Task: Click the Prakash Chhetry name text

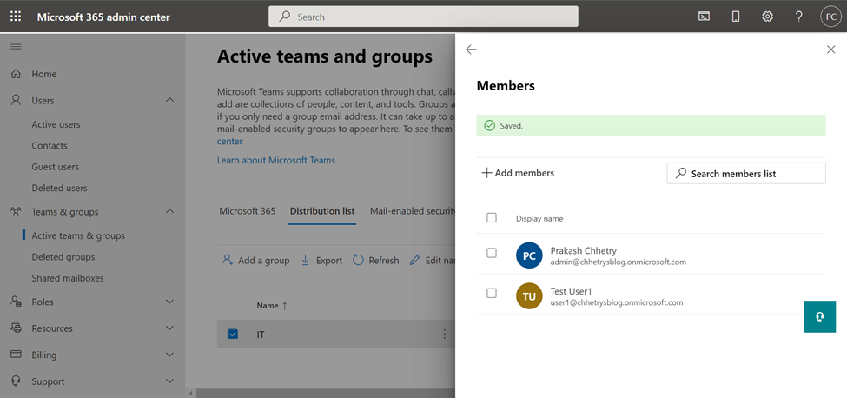Action: coord(584,250)
